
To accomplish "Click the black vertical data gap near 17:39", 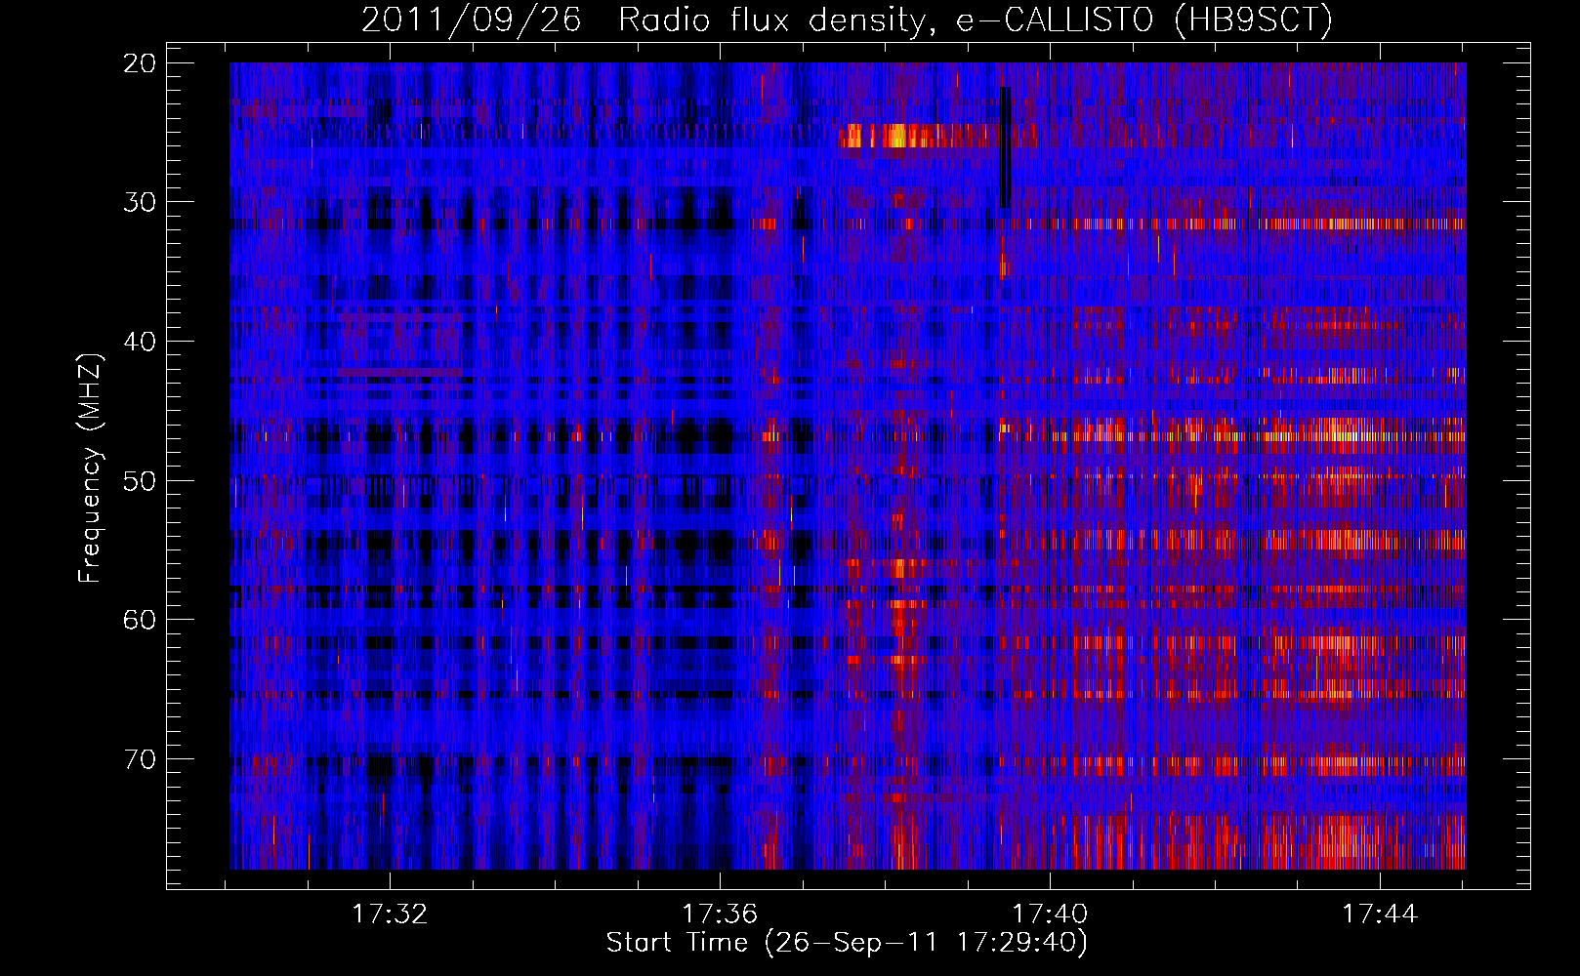I will (x=1005, y=147).
